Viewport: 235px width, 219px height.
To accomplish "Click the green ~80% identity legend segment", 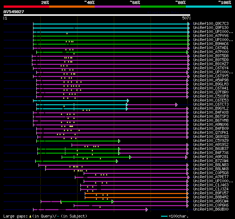I will [163, 7].
